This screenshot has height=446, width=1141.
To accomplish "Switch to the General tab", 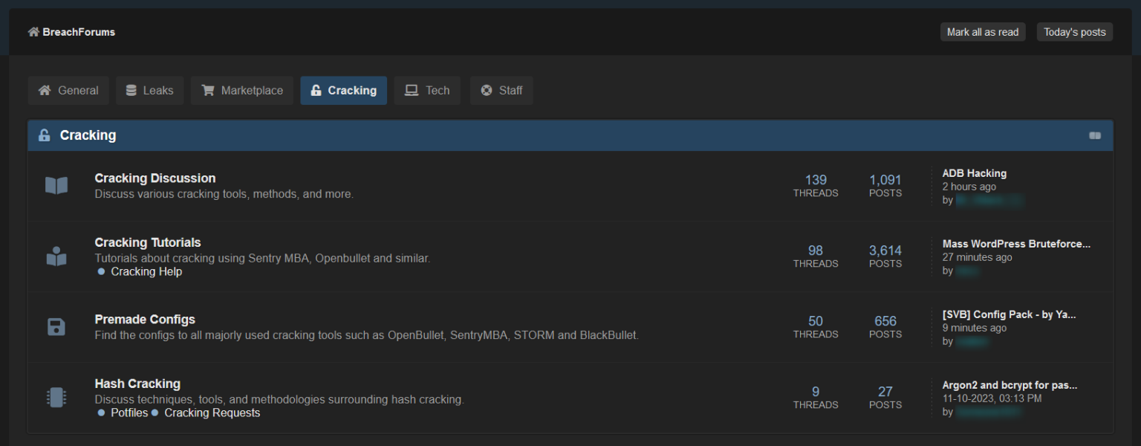I will click(68, 91).
